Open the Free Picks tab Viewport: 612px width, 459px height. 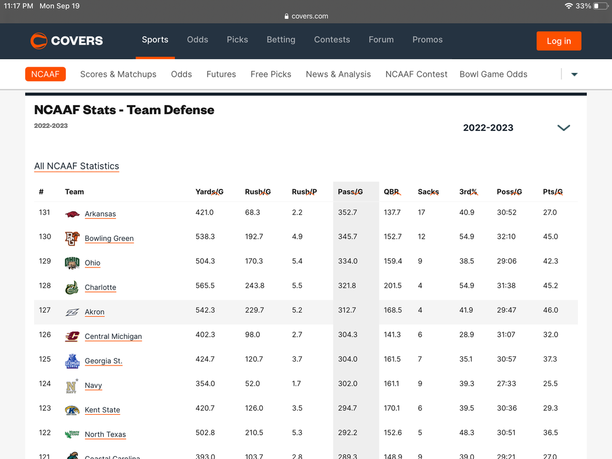[271, 74]
